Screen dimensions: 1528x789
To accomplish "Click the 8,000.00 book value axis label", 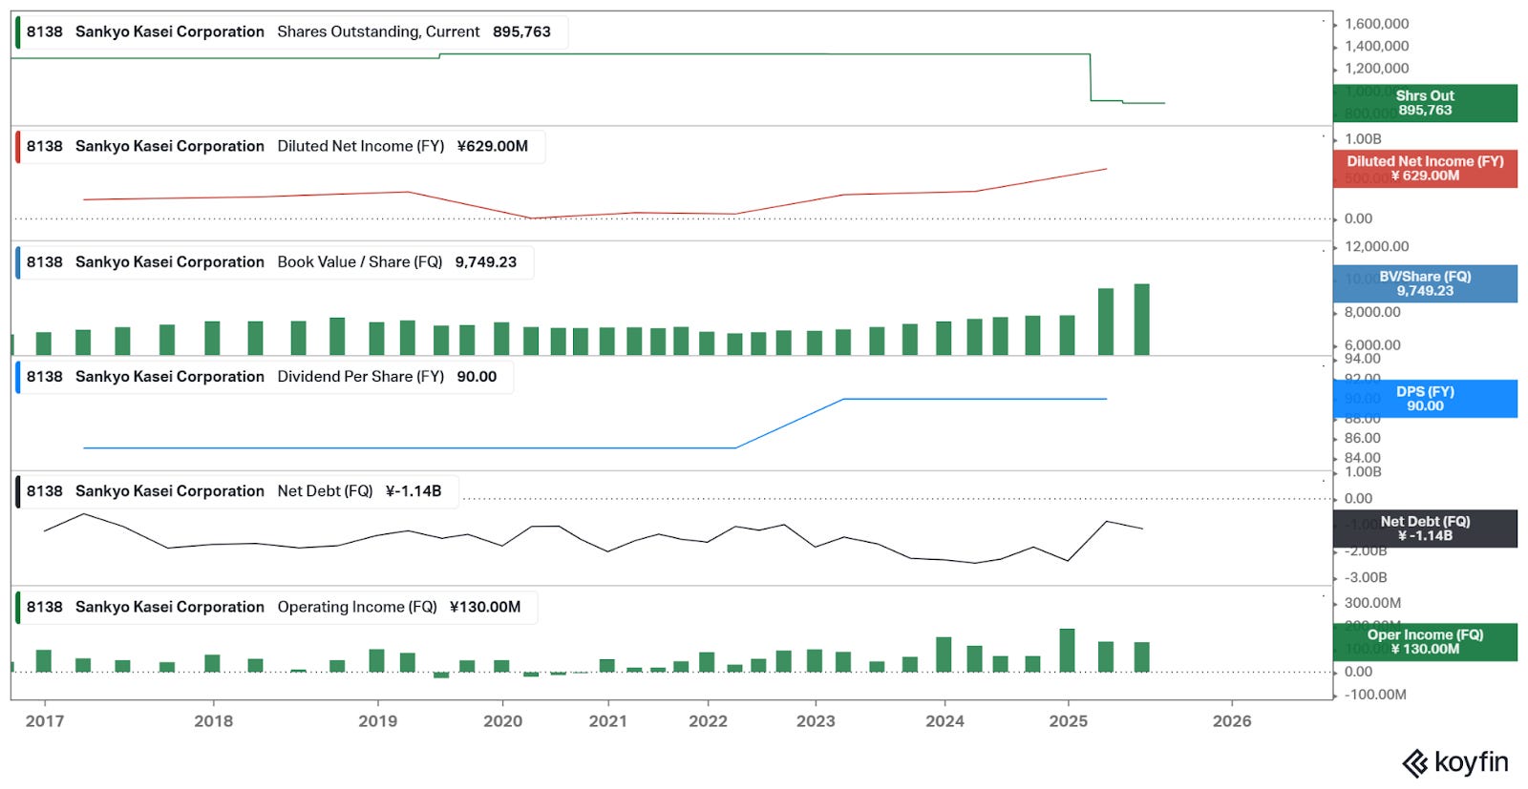I will (1372, 312).
